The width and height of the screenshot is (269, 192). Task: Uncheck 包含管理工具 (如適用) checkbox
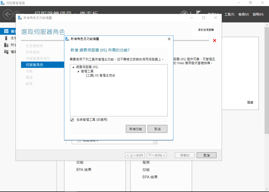point(72,120)
